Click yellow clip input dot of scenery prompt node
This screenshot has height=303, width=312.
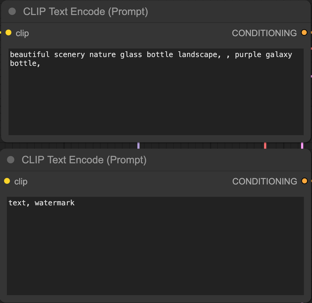tap(8, 32)
